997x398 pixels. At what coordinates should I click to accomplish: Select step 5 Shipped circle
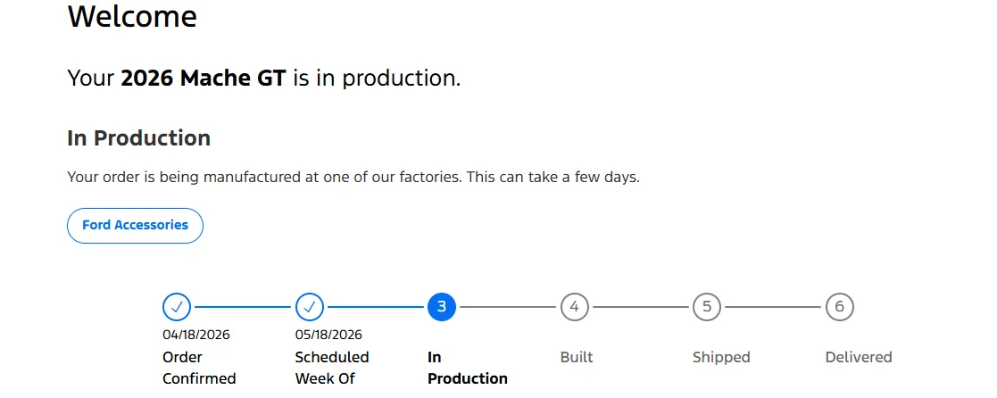707,307
